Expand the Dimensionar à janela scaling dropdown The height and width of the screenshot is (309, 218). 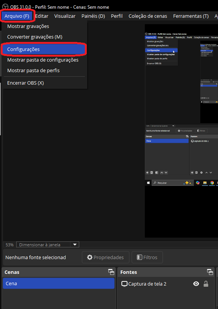[48, 245]
